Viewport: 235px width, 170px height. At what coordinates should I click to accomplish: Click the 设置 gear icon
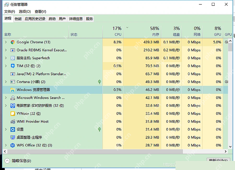click(x=13, y=130)
